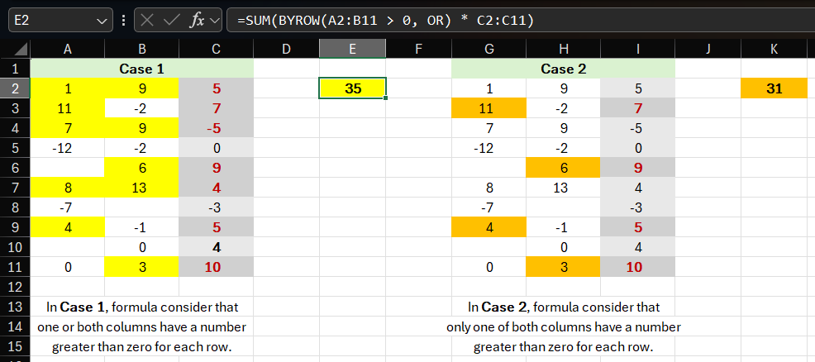Click the Case 2 header cell
This screenshot has width=815, height=362.
(x=563, y=69)
